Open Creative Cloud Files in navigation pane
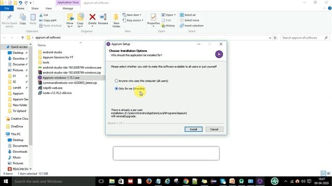The height and width of the screenshot is (186, 332). [17, 119]
